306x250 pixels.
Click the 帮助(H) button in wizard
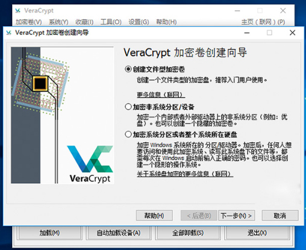pyautogui.click(x=154, y=216)
